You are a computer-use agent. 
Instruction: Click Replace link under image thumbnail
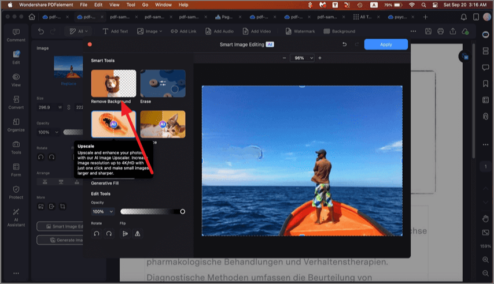pyautogui.click(x=68, y=84)
